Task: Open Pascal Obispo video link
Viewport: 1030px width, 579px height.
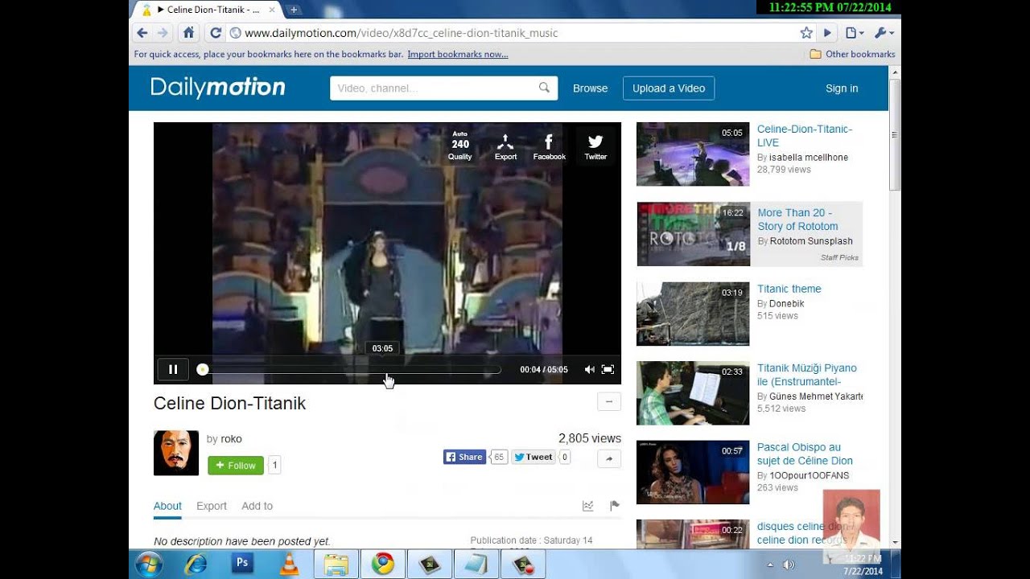Action: click(805, 454)
